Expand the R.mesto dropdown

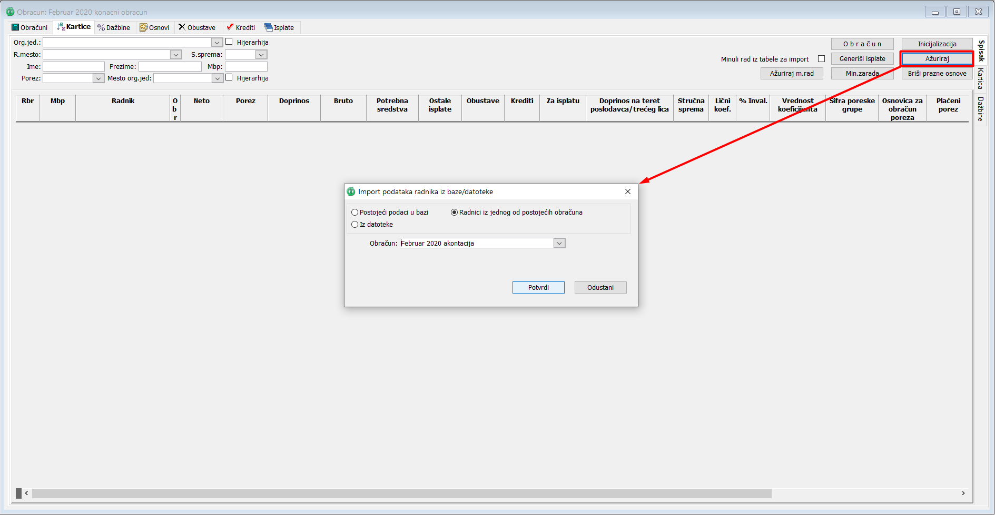[x=176, y=55]
